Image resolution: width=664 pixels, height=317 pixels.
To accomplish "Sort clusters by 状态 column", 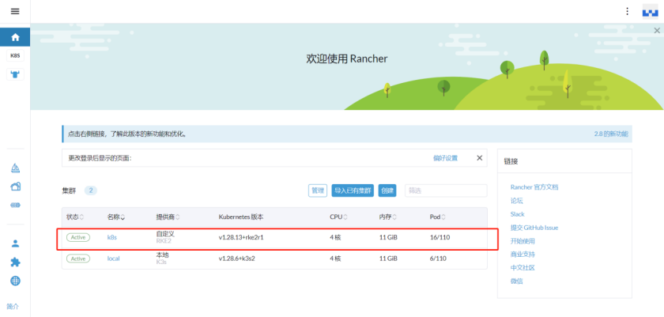I will point(75,217).
